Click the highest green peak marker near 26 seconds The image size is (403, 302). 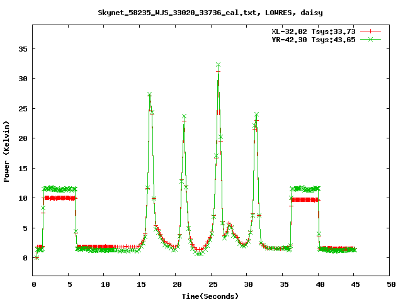tap(219, 64)
